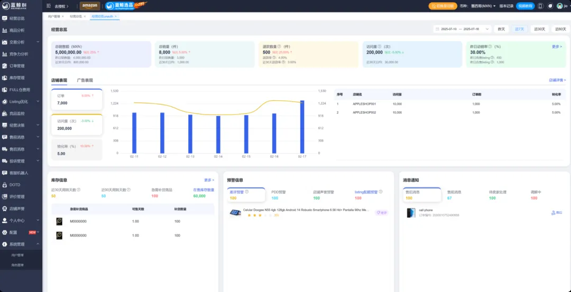The image size is (571, 292).
Task: Switch to 店铺表现 tab
Action: coord(59,80)
